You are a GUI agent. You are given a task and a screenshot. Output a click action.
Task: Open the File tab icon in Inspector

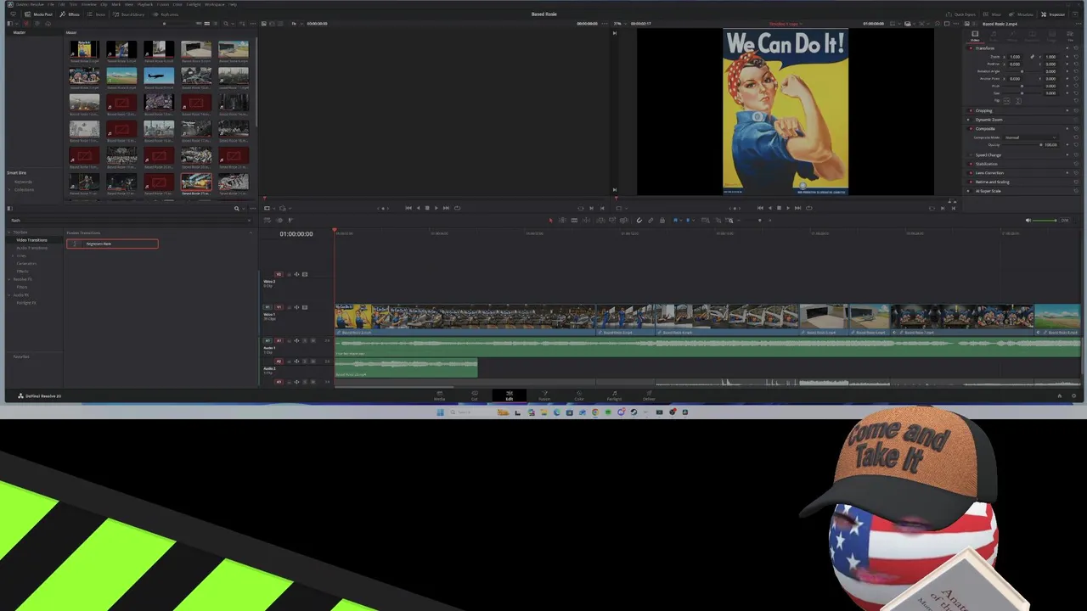[1070, 36]
